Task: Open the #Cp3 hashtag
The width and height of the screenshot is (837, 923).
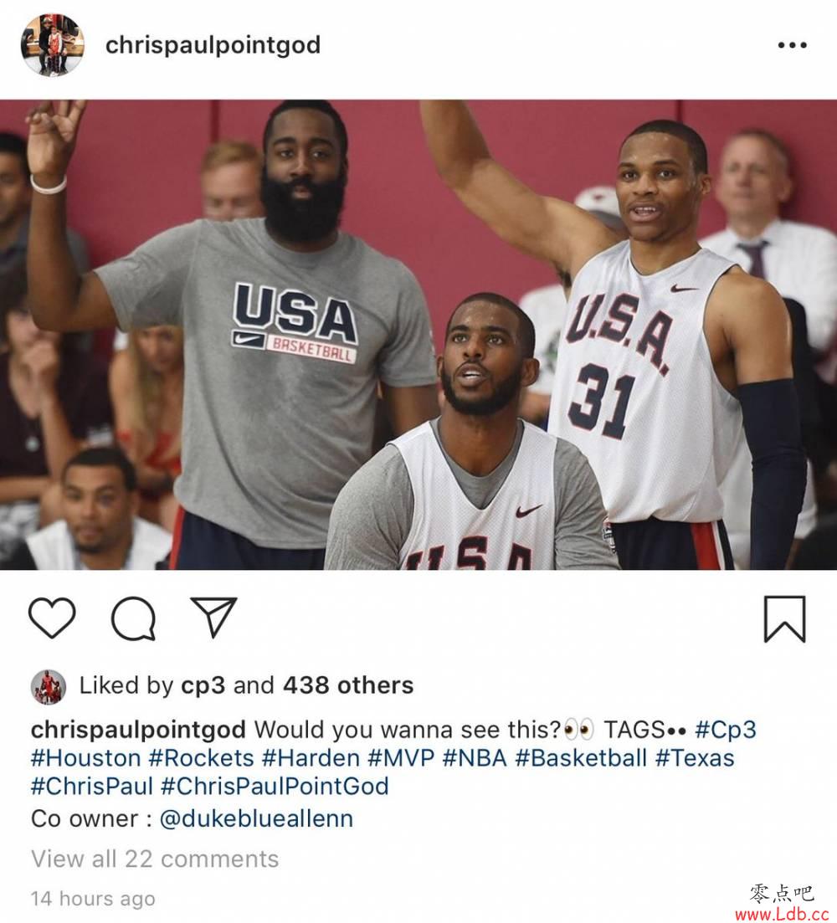Action: (x=725, y=730)
